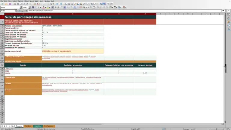Click the Insert Image icon
Image resolution: width=231 pixels, height=130 pixels.
78,4
